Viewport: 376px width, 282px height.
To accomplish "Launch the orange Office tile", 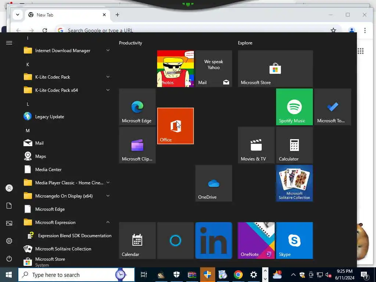I will [175, 126].
